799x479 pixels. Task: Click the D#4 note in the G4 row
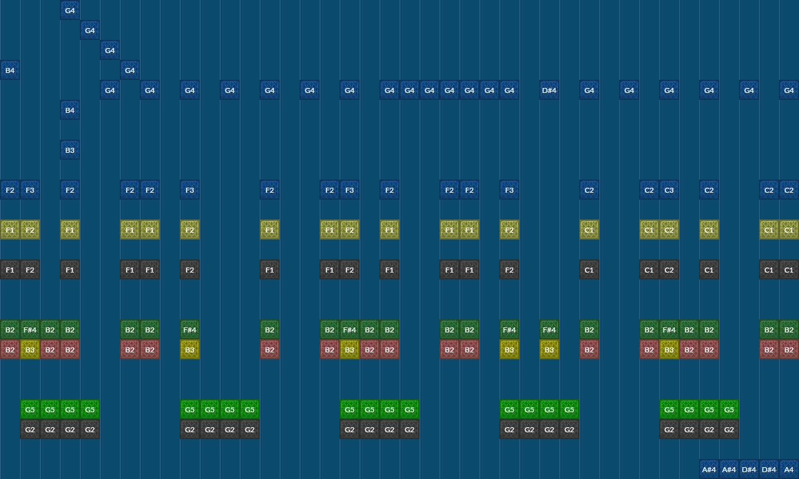coord(549,90)
